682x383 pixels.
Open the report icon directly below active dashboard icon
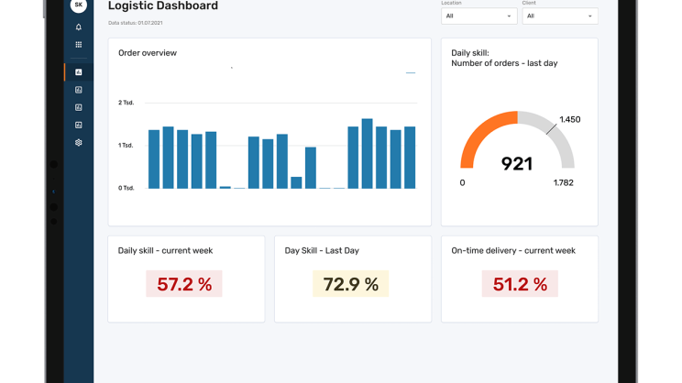79,90
